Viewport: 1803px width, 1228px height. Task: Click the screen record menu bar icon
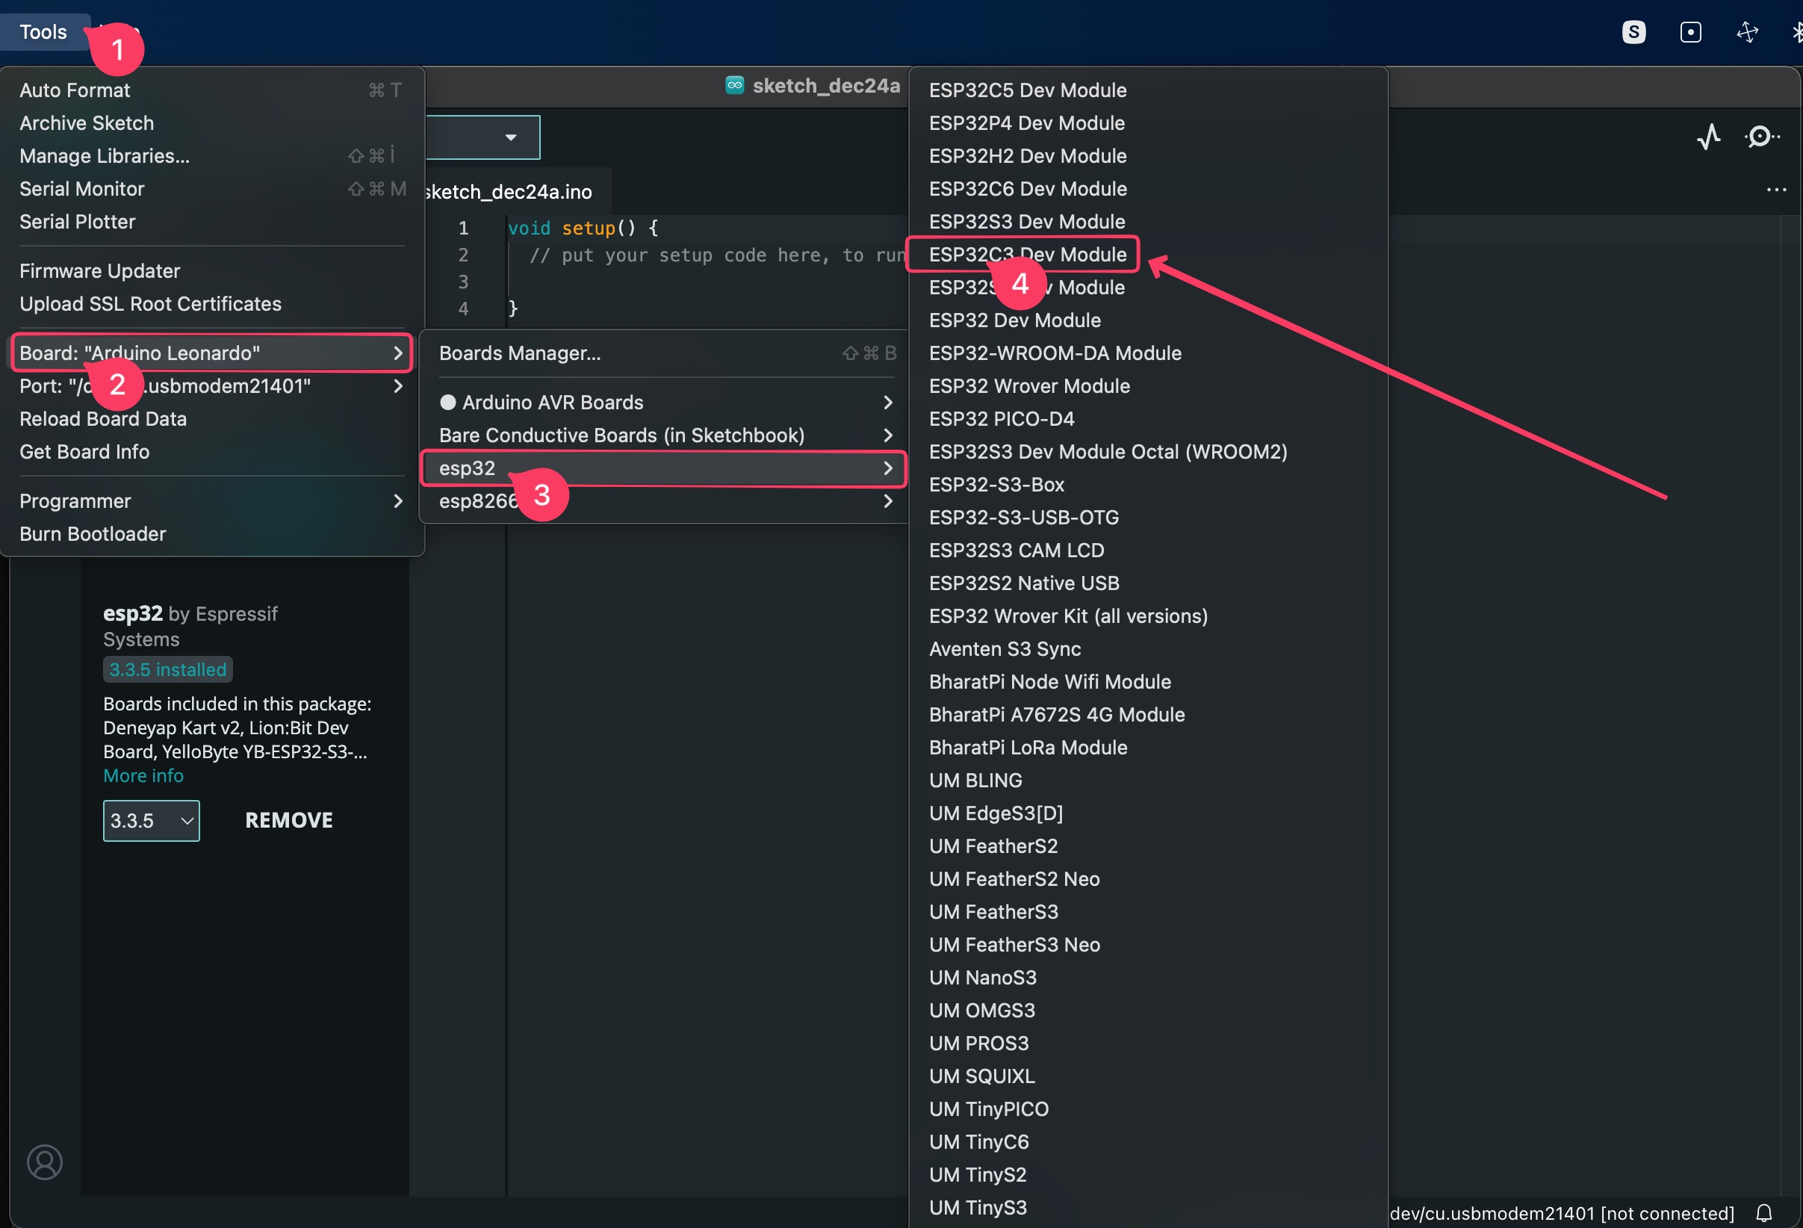[1689, 32]
